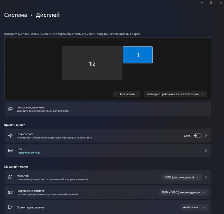Open Scale advanced settings chevron
The width and height of the screenshot is (224, 214).
point(206,177)
